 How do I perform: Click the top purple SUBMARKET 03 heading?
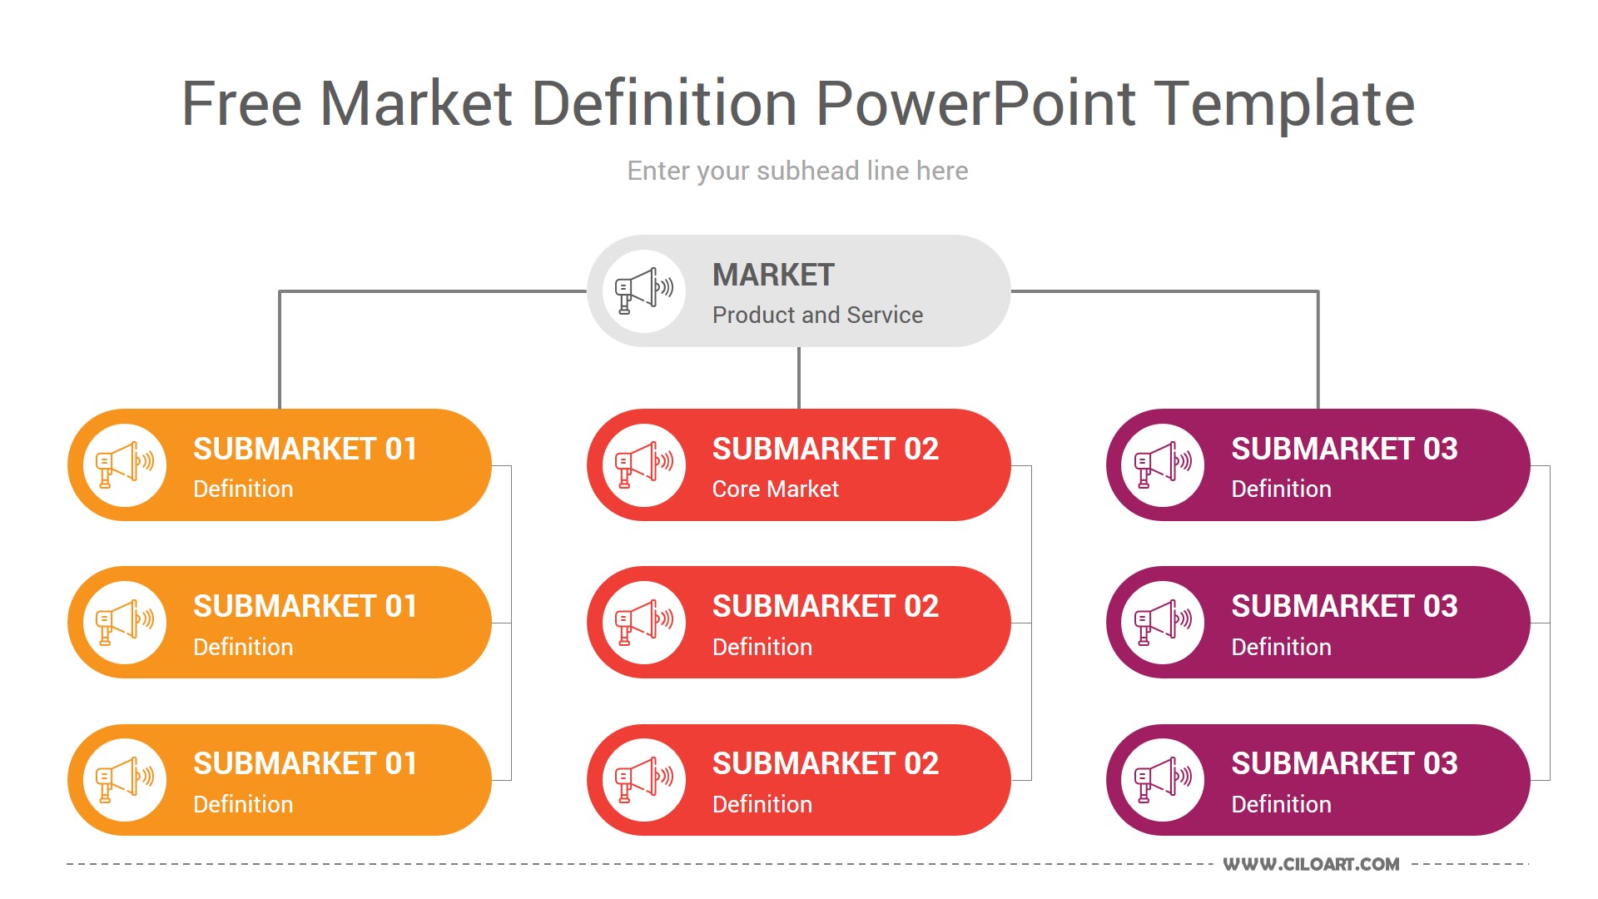pos(1344,449)
